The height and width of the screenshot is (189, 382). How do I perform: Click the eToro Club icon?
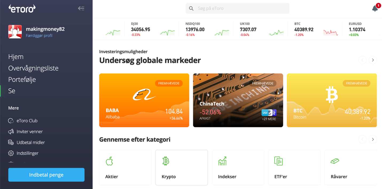11,121
